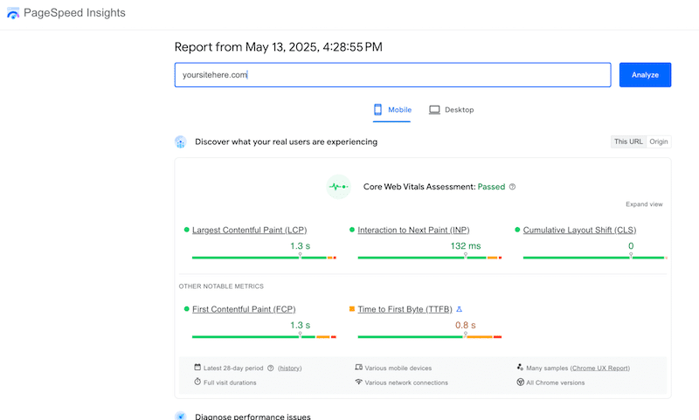Click the Full visit durations text

pyautogui.click(x=230, y=382)
